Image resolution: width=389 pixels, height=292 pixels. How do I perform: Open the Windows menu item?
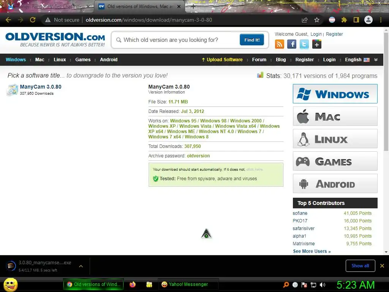point(16,60)
